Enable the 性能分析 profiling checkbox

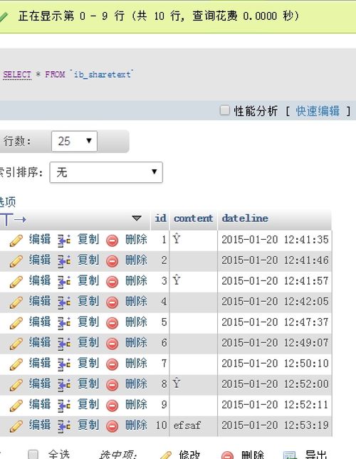point(224,110)
